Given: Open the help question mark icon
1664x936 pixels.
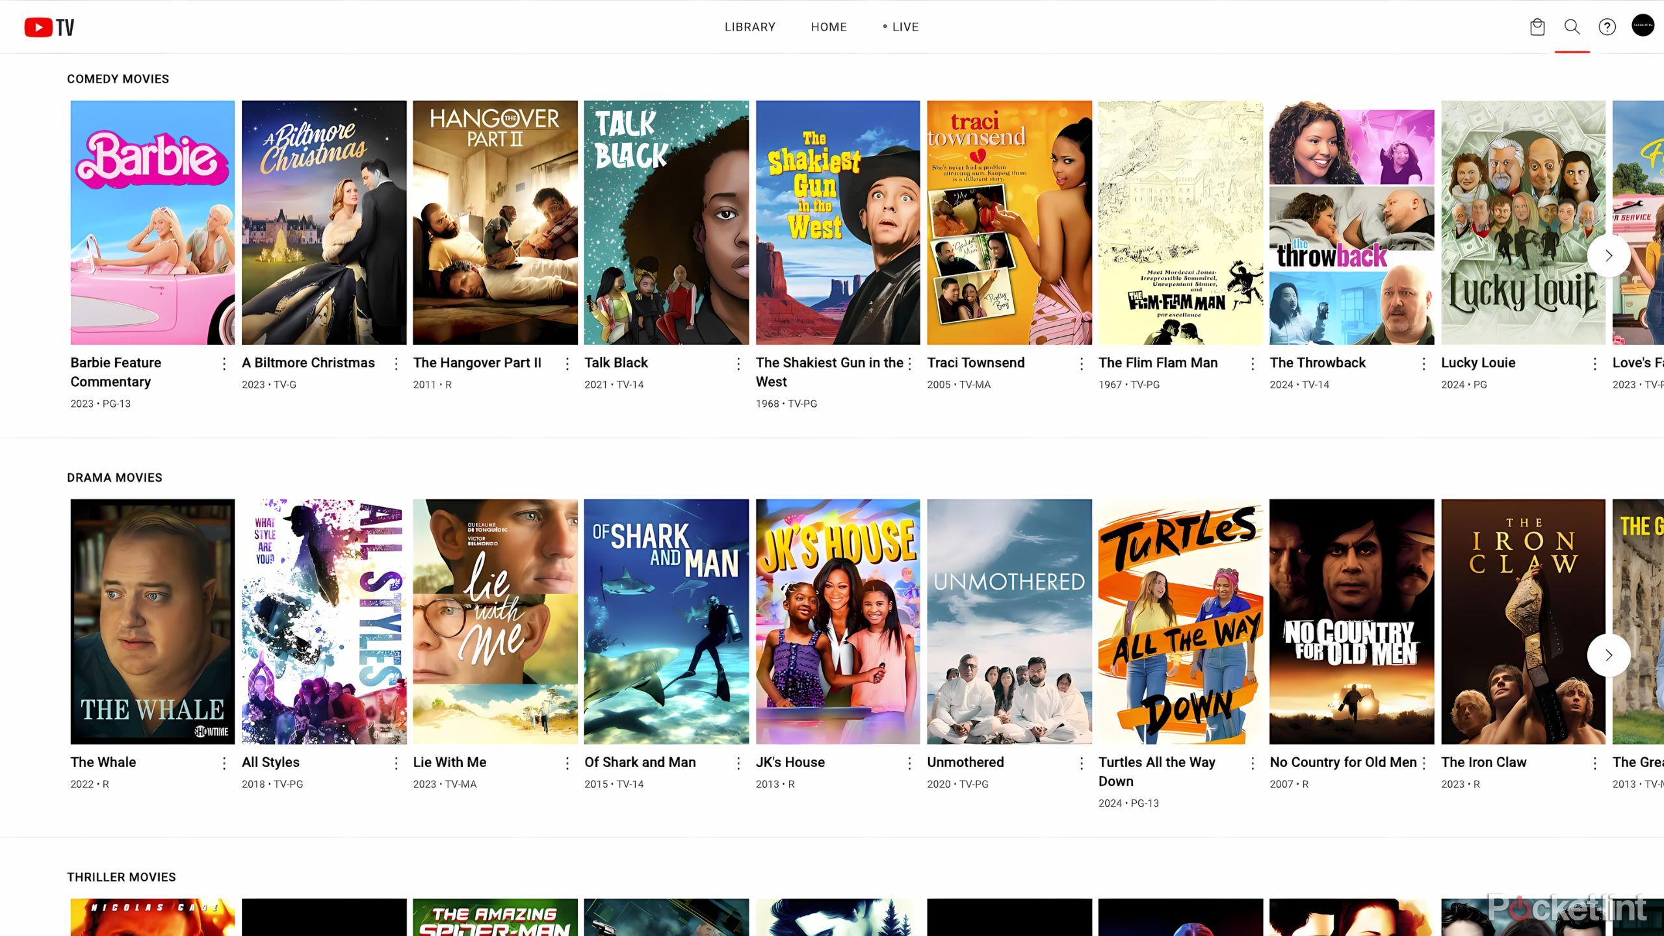Looking at the screenshot, I should (x=1607, y=27).
